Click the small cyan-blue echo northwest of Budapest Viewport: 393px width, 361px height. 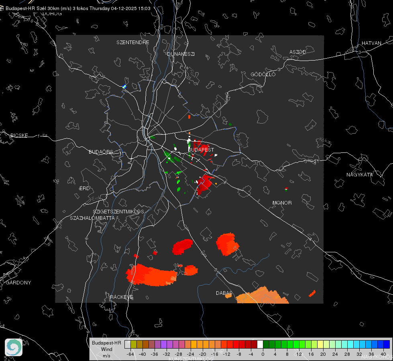click(124, 87)
